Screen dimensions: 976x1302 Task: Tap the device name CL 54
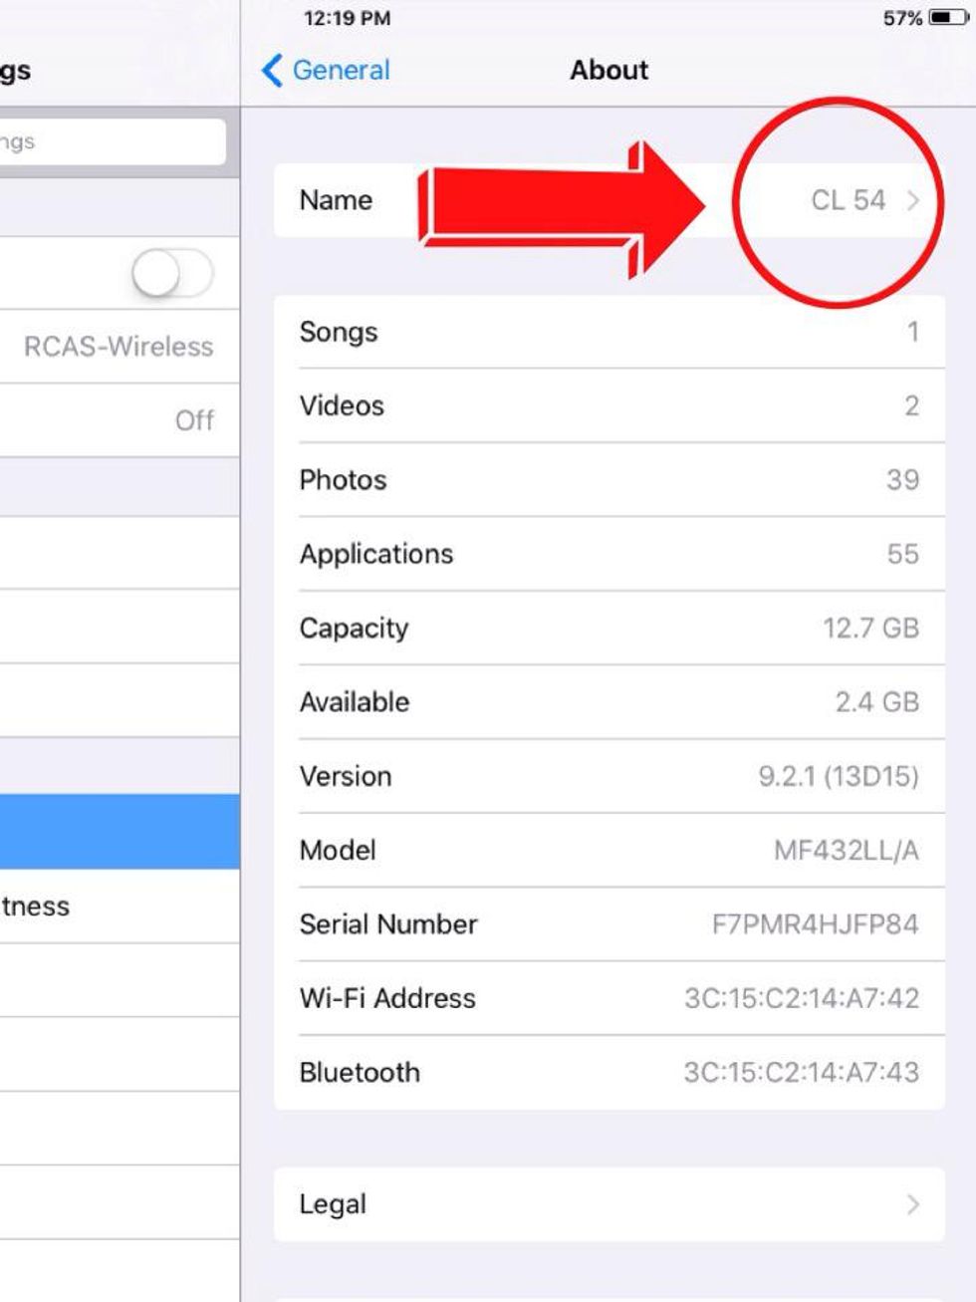(848, 200)
